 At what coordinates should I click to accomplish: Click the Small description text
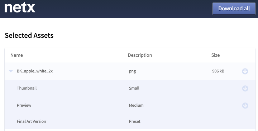pyautogui.click(x=134, y=88)
